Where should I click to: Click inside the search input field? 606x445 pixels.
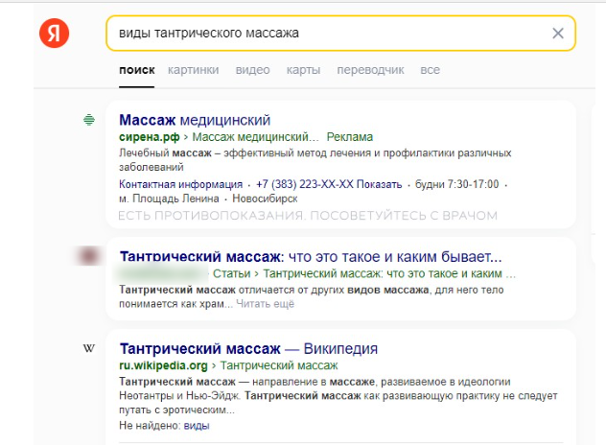point(326,34)
